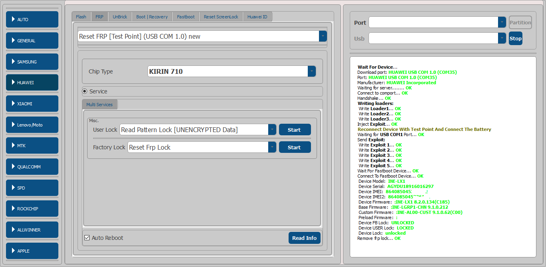Open the Boot | Recovery tab
This screenshot has width=546, height=267.
point(152,17)
